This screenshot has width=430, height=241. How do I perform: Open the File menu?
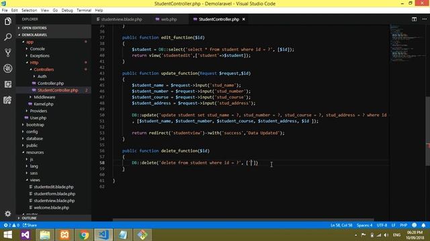(5, 11)
